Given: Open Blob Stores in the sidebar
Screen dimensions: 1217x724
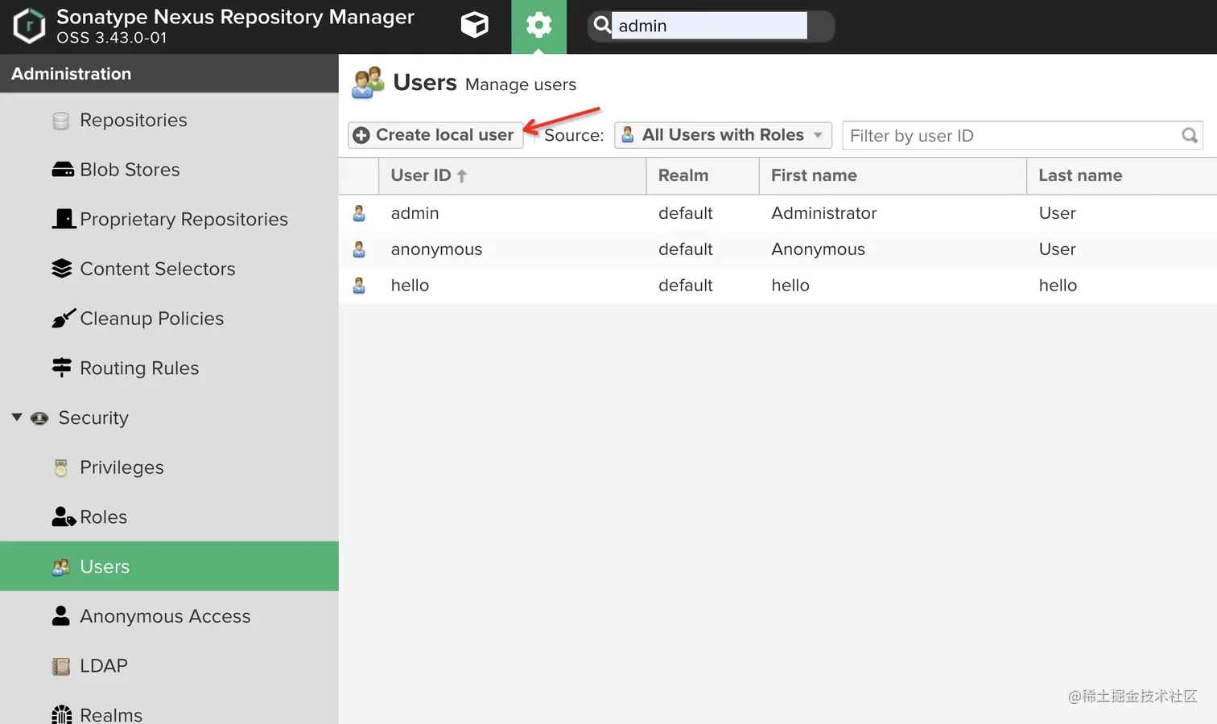Looking at the screenshot, I should [130, 170].
